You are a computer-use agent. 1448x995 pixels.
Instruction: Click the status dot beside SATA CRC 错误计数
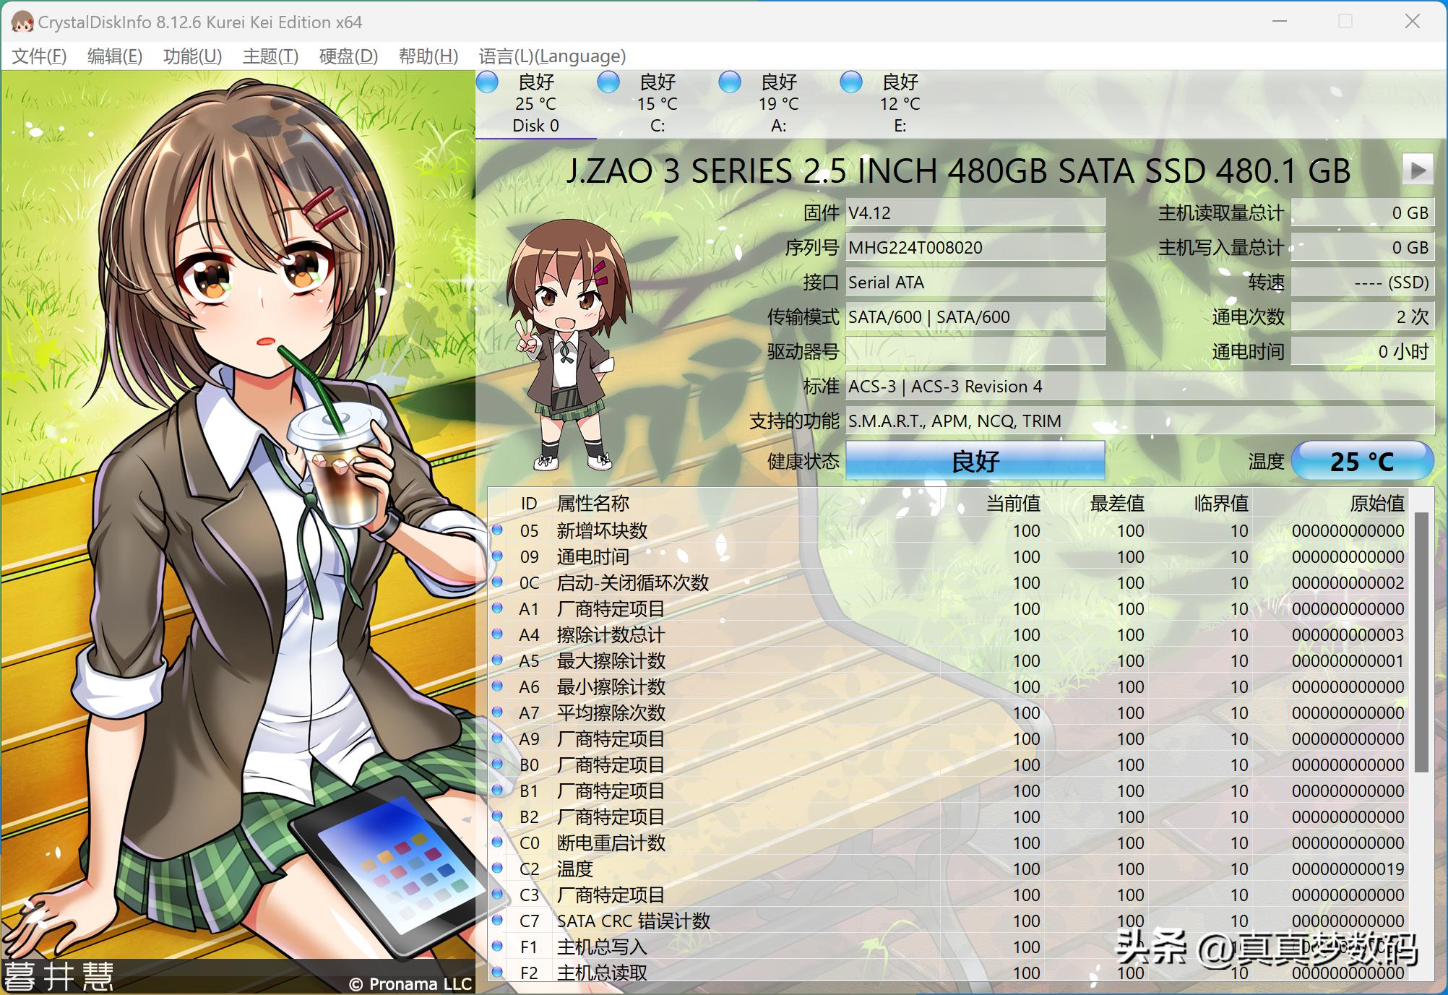pyautogui.click(x=499, y=921)
